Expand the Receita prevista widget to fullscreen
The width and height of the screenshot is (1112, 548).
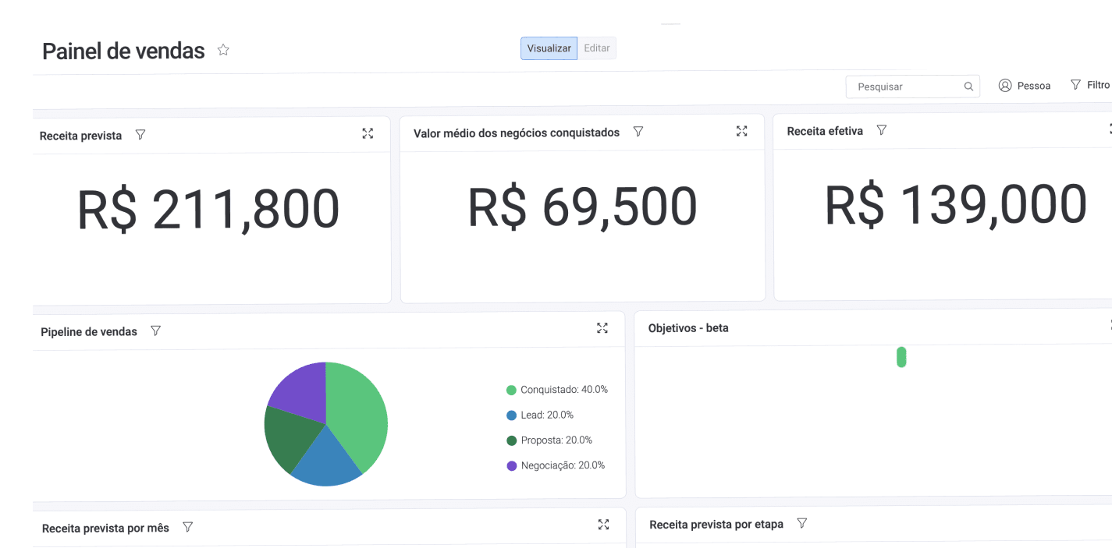[368, 133]
